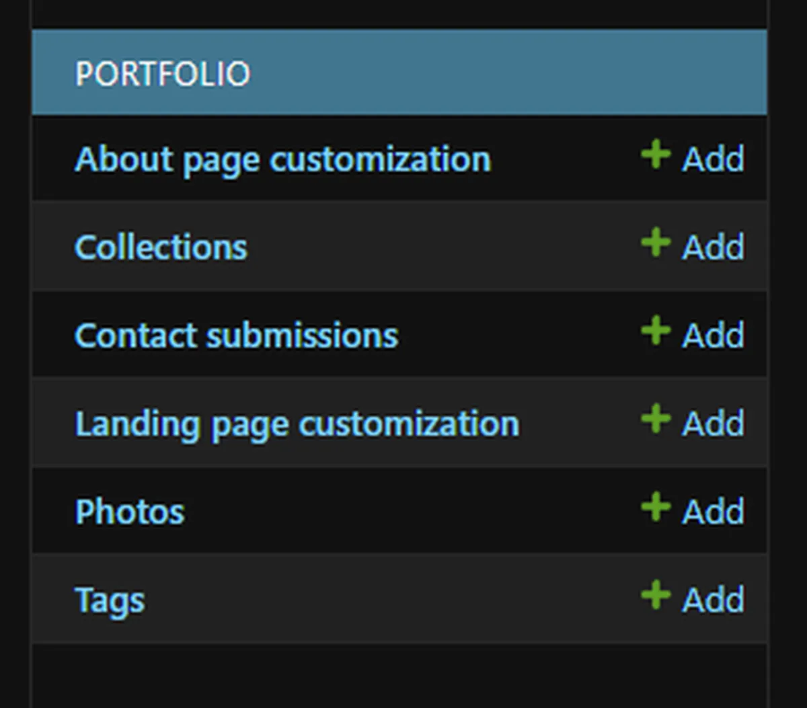Click Add text for About page customization
807x708 pixels.
713,159
